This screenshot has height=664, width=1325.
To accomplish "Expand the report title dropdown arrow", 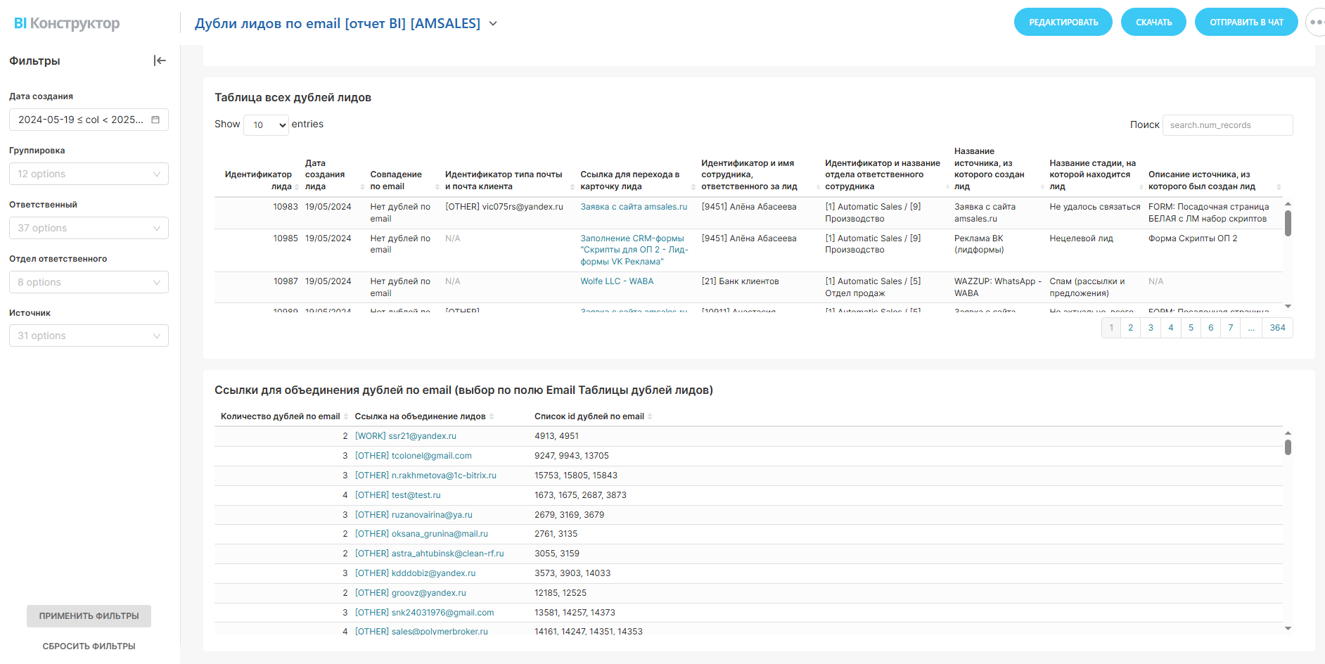I will [493, 24].
